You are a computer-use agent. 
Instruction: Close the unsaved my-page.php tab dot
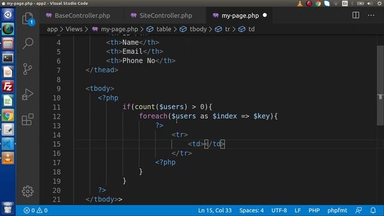click(265, 15)
